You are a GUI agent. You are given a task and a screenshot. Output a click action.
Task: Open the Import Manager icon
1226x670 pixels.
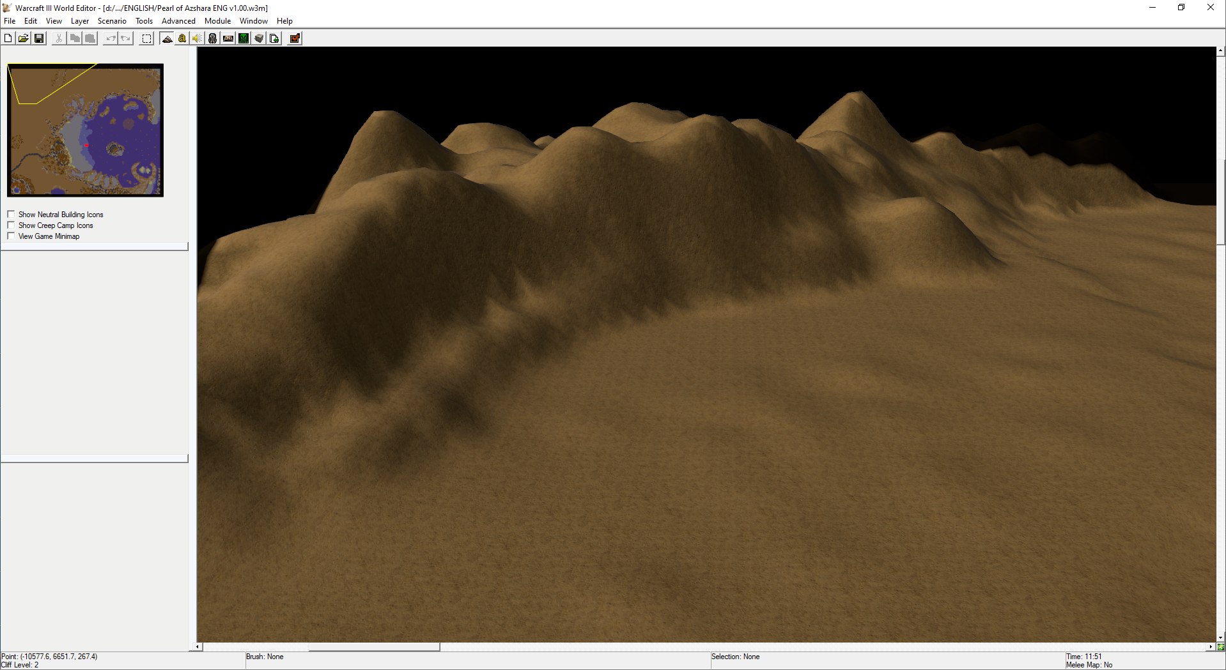click(274, 38)
